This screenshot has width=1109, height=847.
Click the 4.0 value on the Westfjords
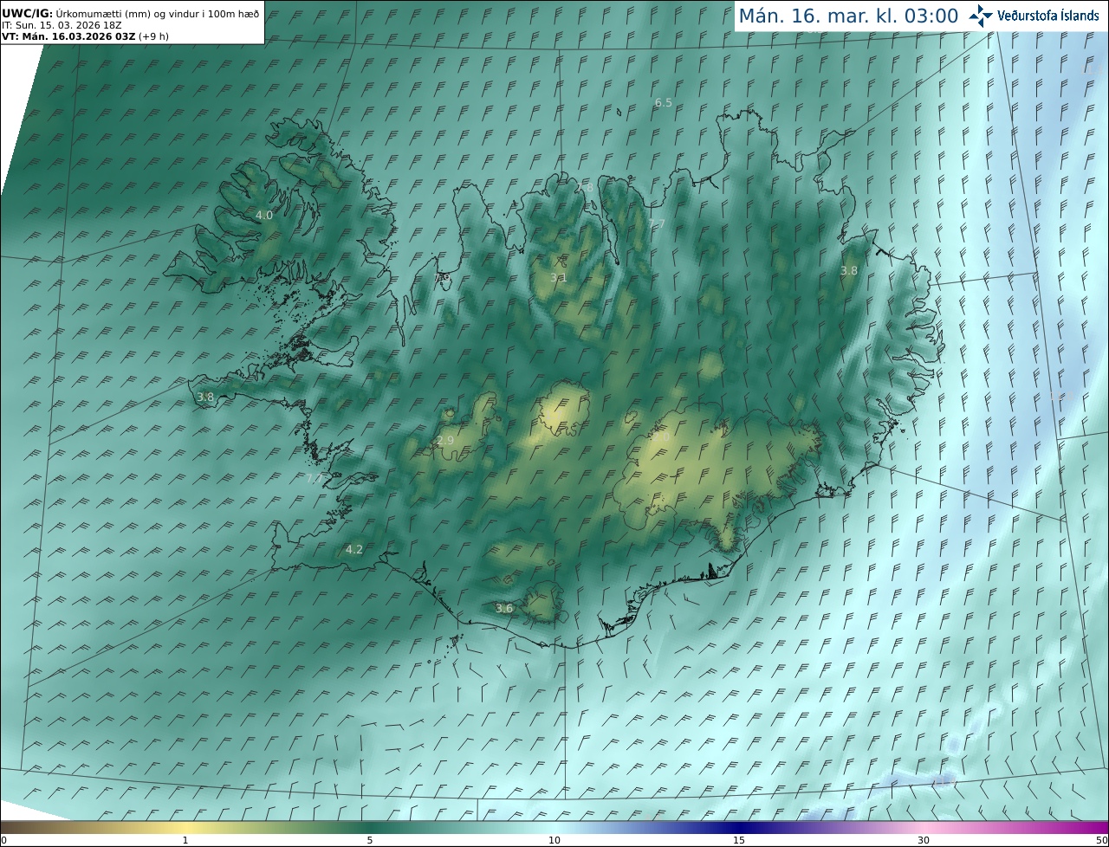(x=264, y=215)
